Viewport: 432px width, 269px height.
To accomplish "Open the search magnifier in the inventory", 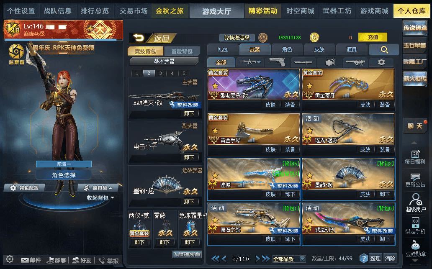I will [x=384, y=49].
